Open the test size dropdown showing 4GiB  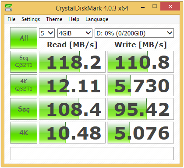75,33
